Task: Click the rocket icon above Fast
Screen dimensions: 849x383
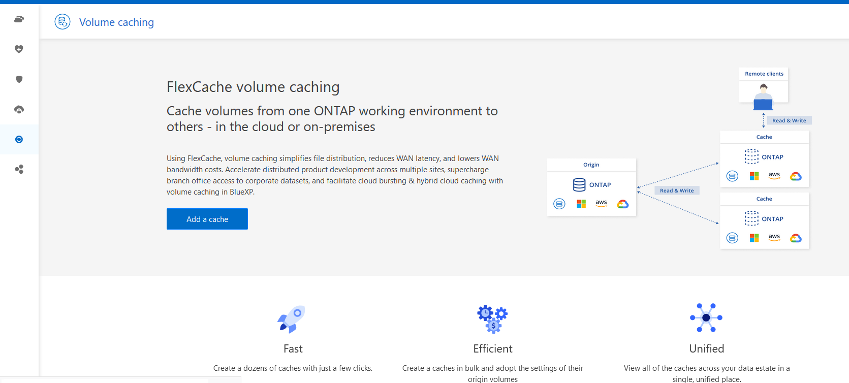Action: click(291, 319)
